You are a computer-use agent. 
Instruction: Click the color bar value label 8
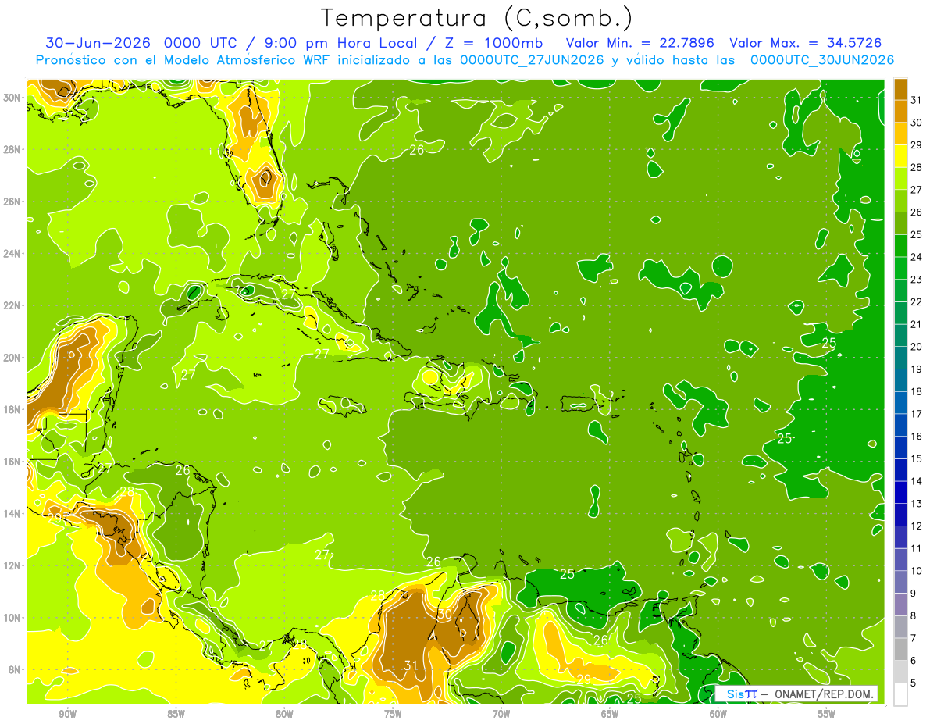[914, 615]
